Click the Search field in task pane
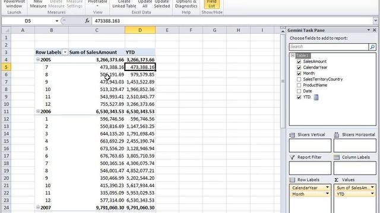 tap(328, 47)
